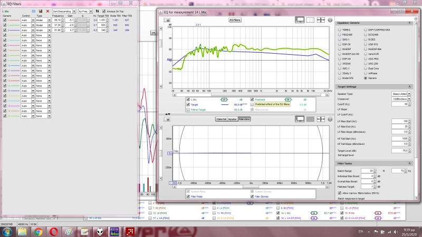
Task: Click the sort arrows icon in EQ Filters
Action: [98, 11]
